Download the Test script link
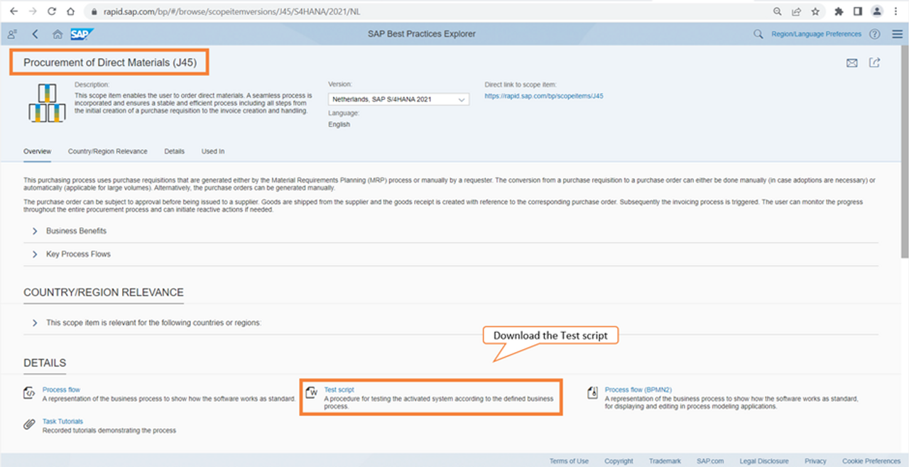 339,390
